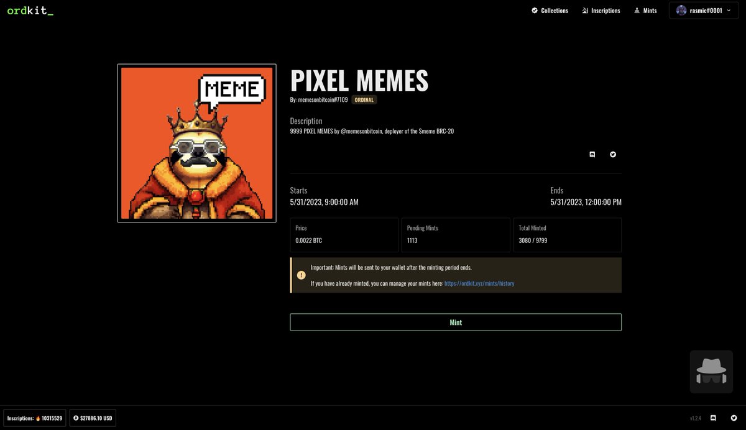Open the Mints menu item
746x430 pixels.
point(645,11)
